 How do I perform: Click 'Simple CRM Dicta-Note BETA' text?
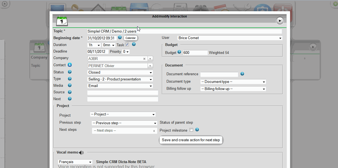point(121,162)
